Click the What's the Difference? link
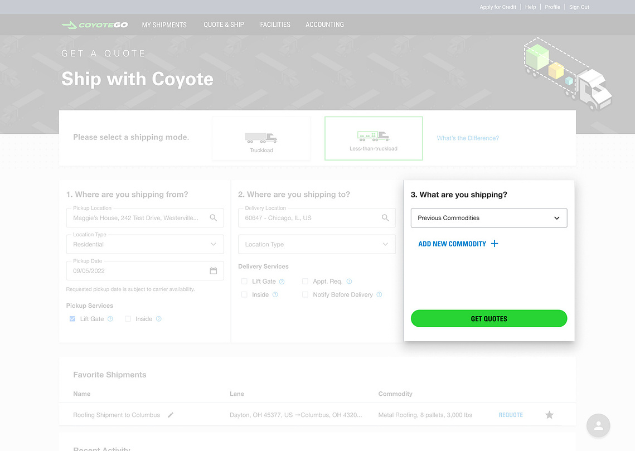 coord(468,138)
